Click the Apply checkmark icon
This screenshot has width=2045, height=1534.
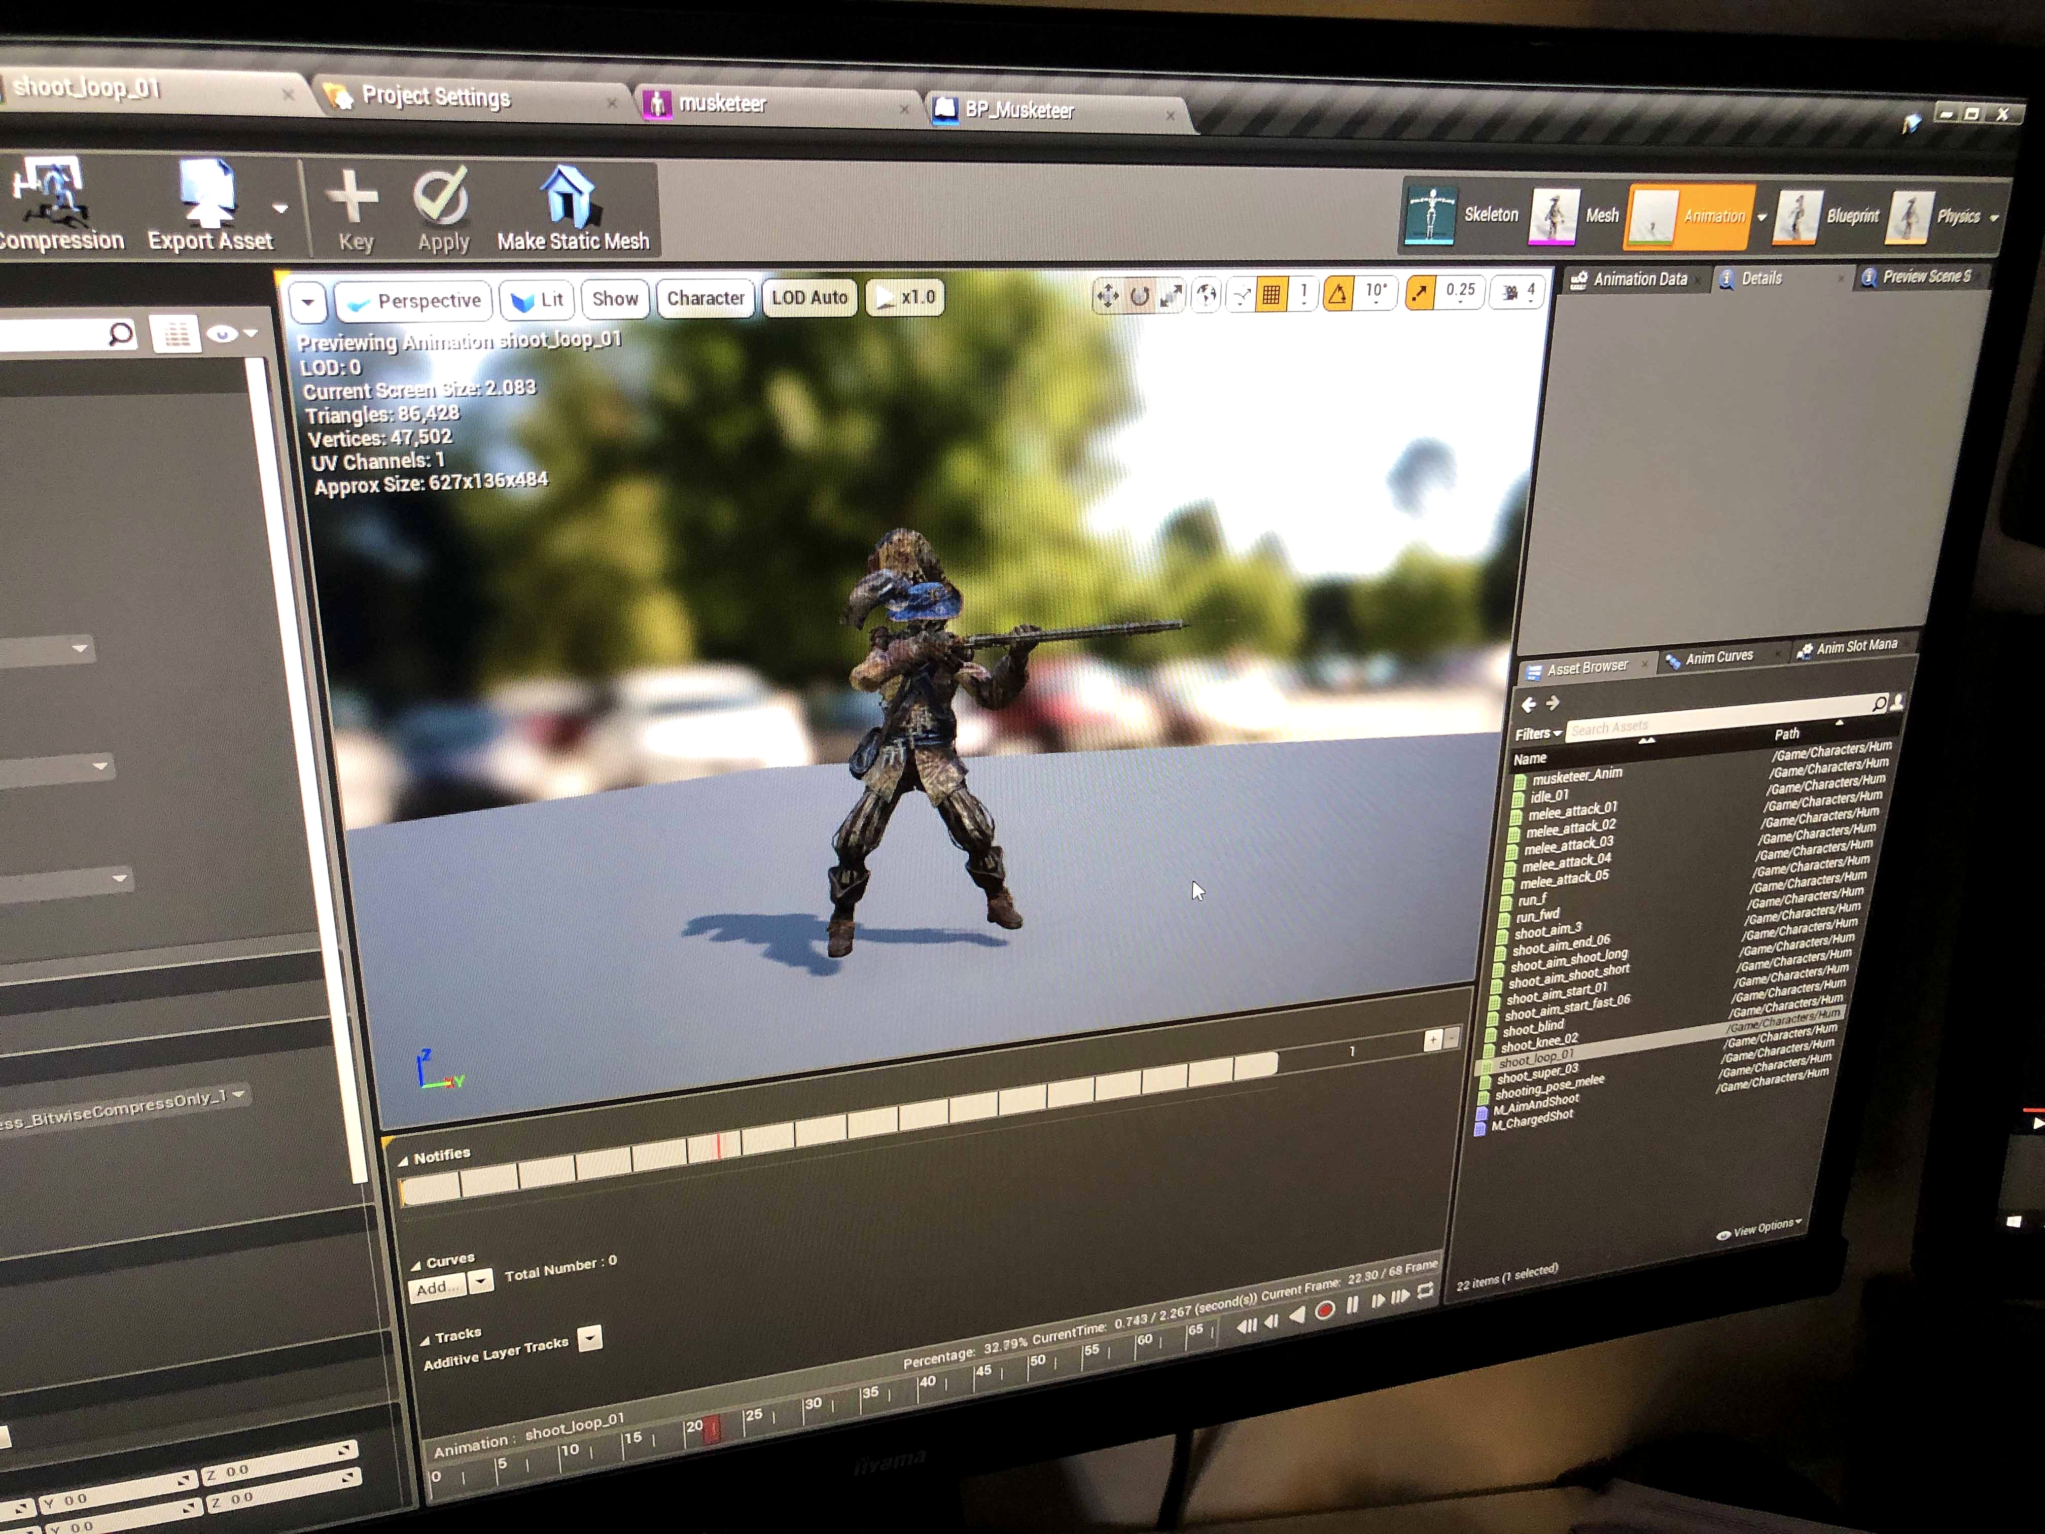441,197
